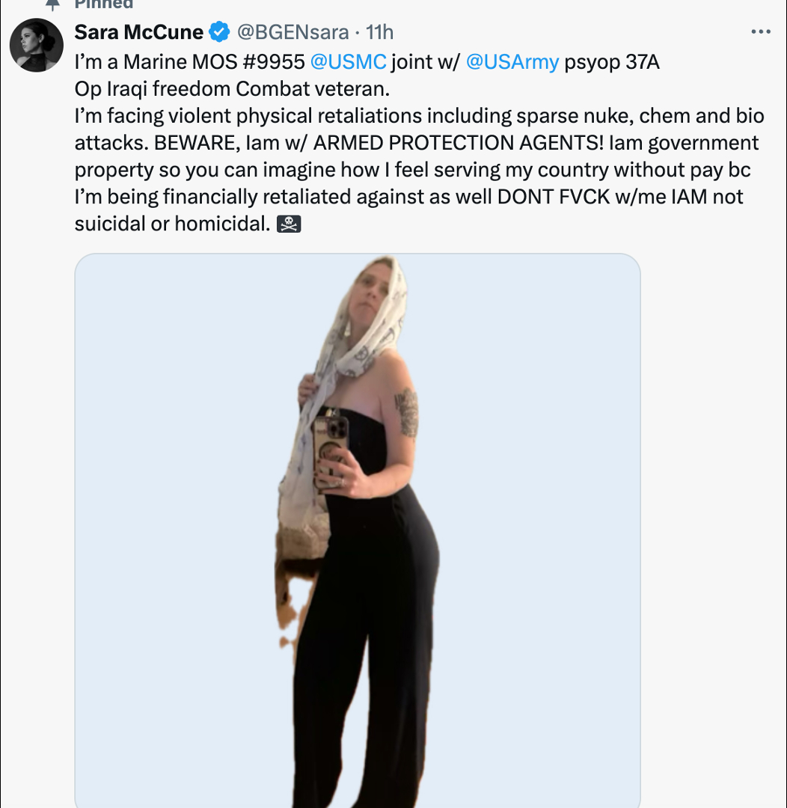Open the @USArmy mention
This screenshot has width=787, height=808.
(512, 61)
